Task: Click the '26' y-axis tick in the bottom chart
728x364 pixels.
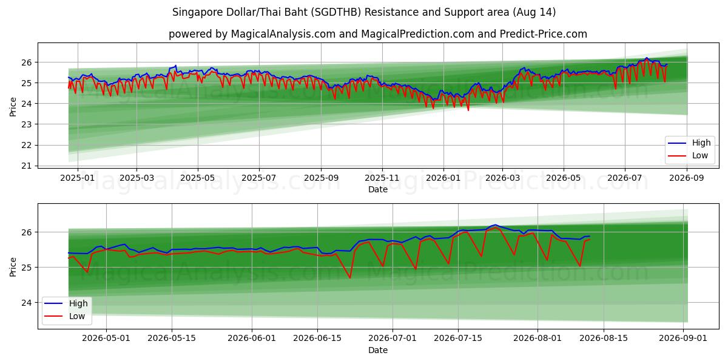Action: click(28, 232)
